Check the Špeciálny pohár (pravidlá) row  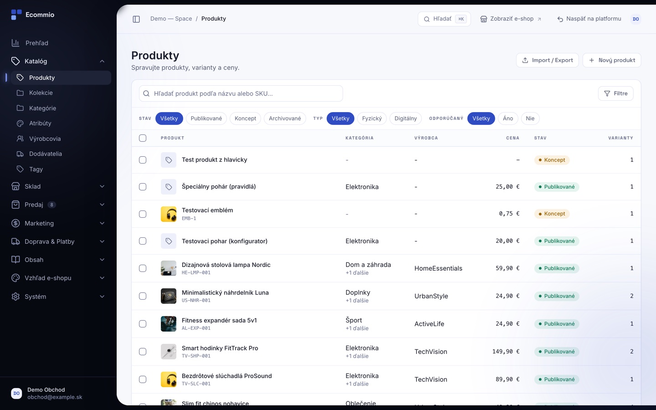pos(143,187)
